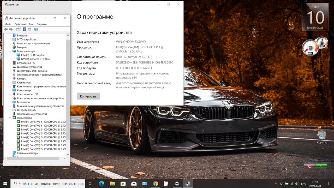Open Calculator from taskbar
This screenshot has width=334, height=188.
tap(166, 184)
